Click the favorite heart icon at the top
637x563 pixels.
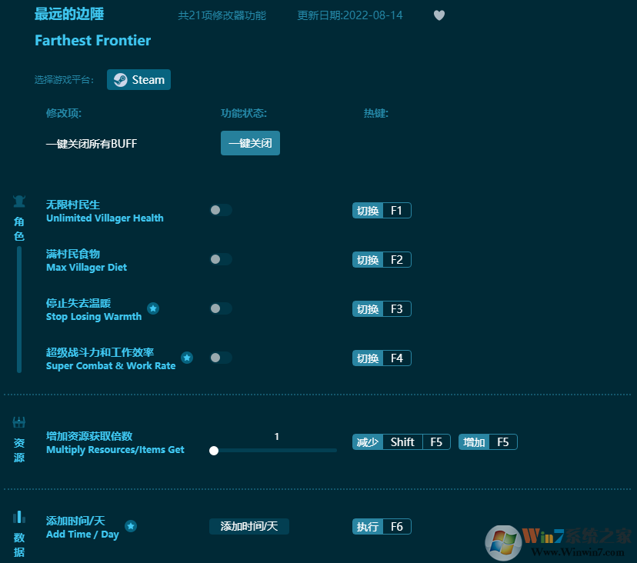pos(439,15)
